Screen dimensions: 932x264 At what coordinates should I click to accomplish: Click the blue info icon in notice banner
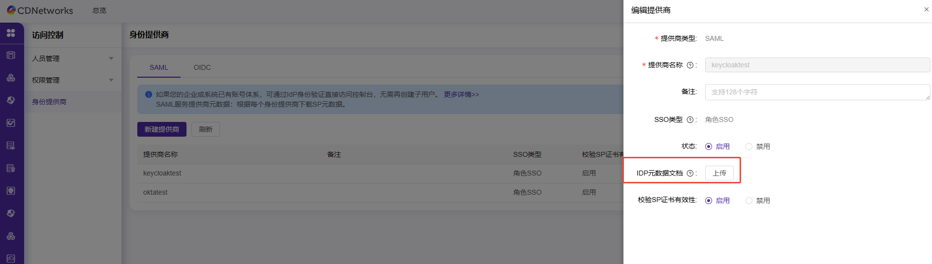[149, 94]
